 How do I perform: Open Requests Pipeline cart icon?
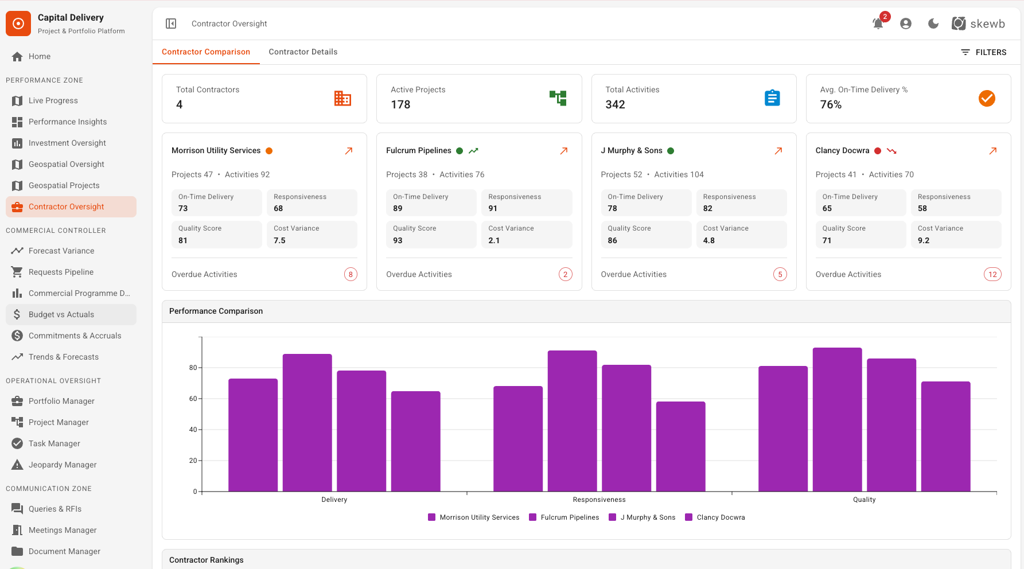[x=17, y=272]
